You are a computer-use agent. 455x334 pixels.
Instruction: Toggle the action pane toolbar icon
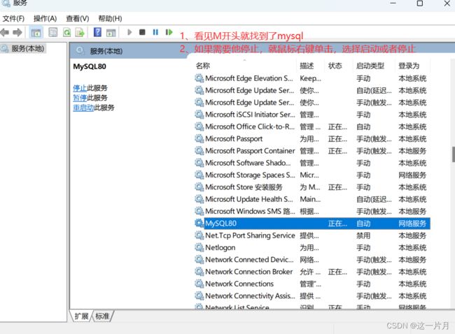[x=111, y=32]
